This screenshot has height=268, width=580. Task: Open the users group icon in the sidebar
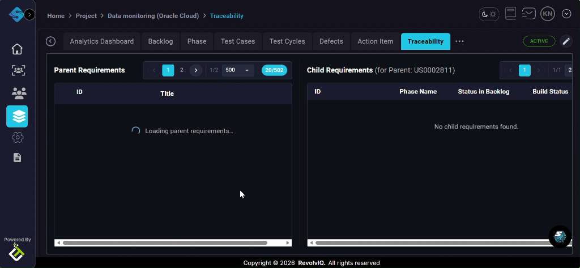[17, 93]
